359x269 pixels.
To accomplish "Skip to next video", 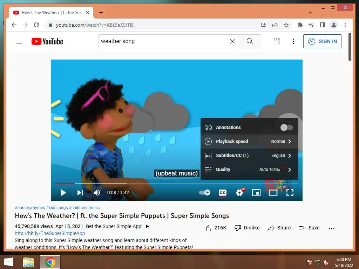I will point(80,193).
